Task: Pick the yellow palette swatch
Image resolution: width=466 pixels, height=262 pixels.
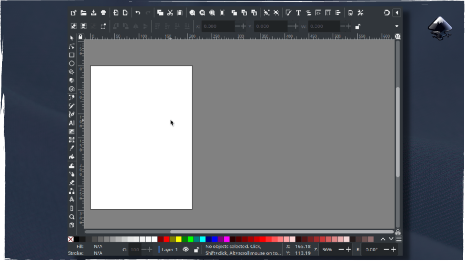Action: pos(178,239)
